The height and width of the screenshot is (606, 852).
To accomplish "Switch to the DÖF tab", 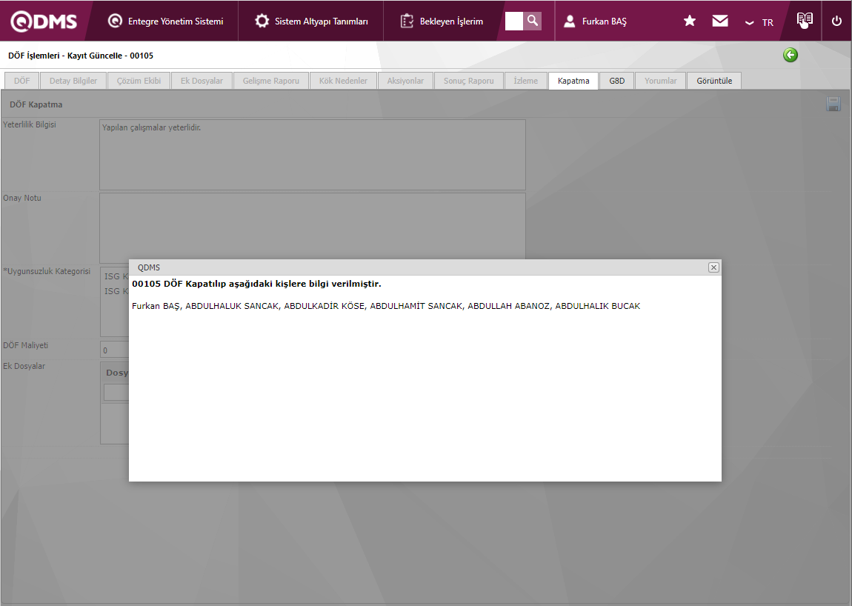I will [21, 81].
